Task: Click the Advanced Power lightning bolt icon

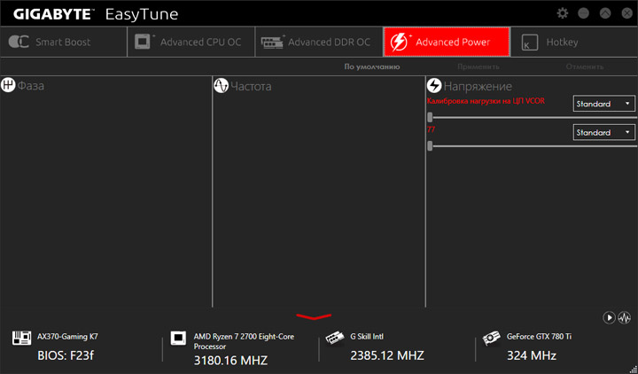Action: coord(399,42)
